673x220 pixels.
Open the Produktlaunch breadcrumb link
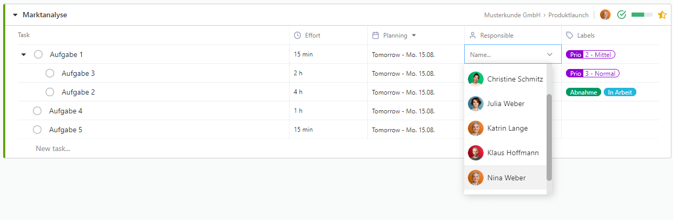tap(569, 15)
